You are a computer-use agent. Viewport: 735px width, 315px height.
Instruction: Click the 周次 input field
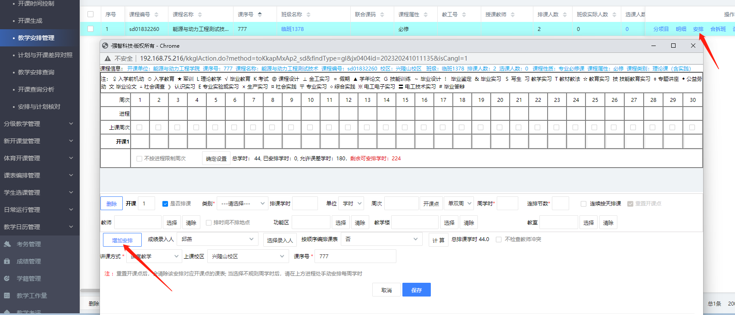pos(401,204)
